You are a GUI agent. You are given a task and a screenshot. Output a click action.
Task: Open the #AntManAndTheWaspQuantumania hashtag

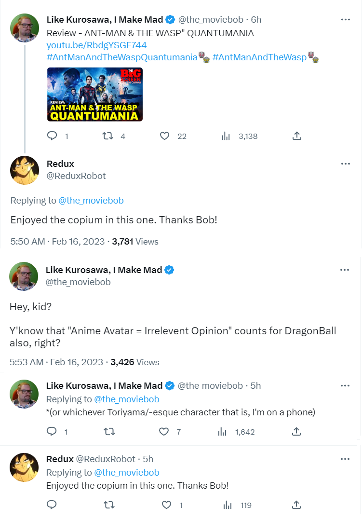122,57
